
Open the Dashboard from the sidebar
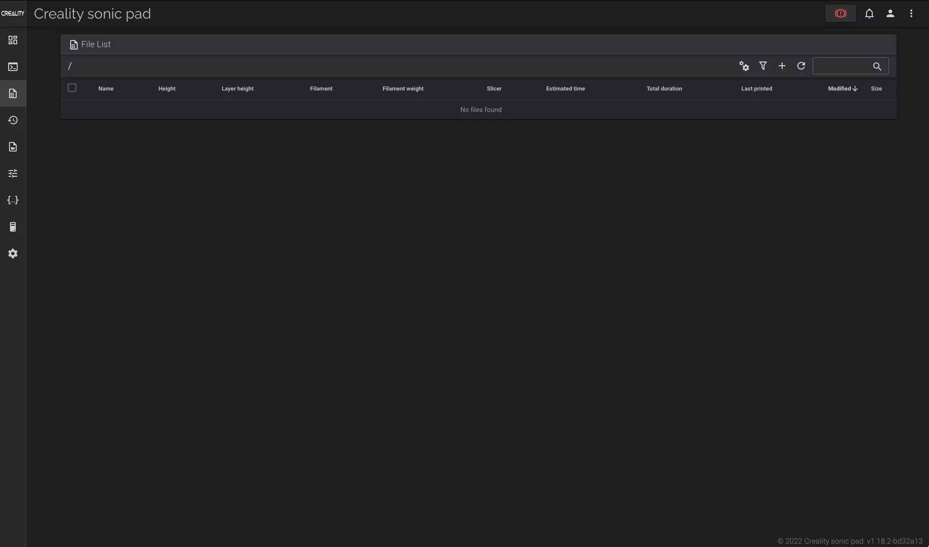[13, 40]
